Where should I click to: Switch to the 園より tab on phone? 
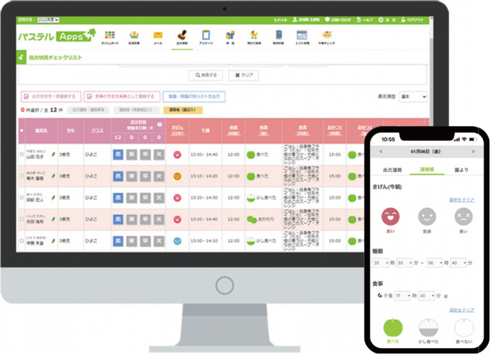tap(461, 170)
